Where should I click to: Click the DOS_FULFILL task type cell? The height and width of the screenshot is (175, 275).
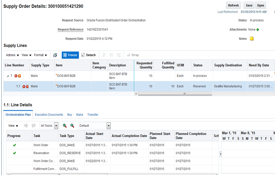point(71,169)
